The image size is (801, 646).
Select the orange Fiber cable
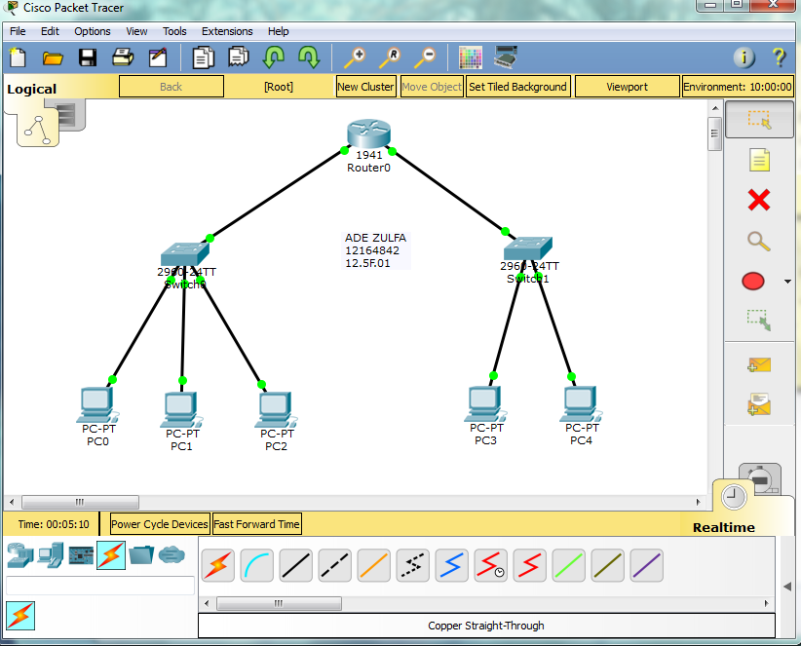pos(373,565)
